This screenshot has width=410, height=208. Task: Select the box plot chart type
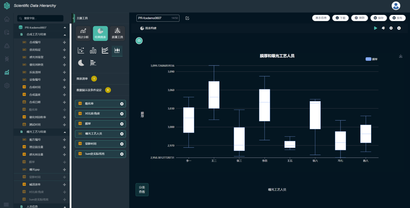click(117, 51)
